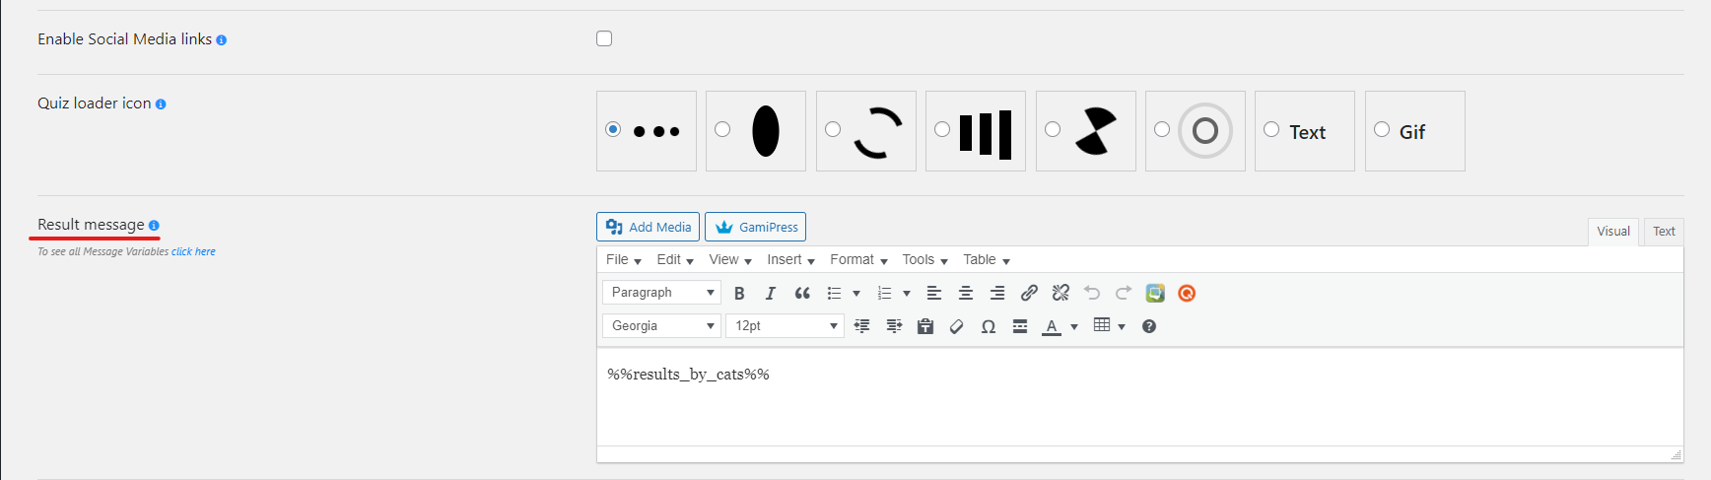Insert a numbered list
Screen dimensions: 1711x480
coord(885,293)
